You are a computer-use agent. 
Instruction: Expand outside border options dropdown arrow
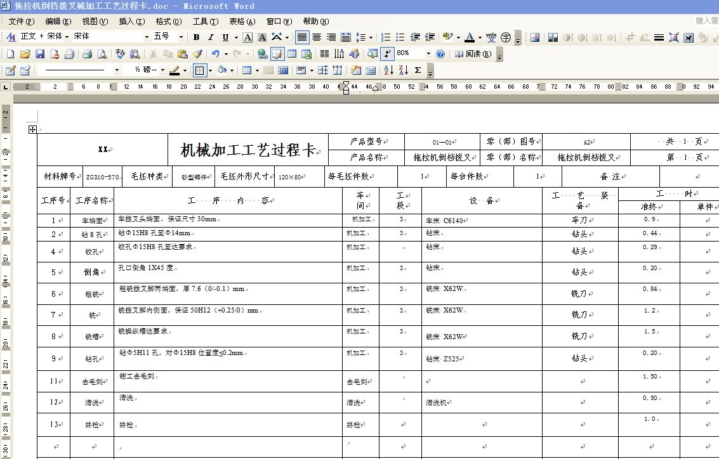(210, 70)
